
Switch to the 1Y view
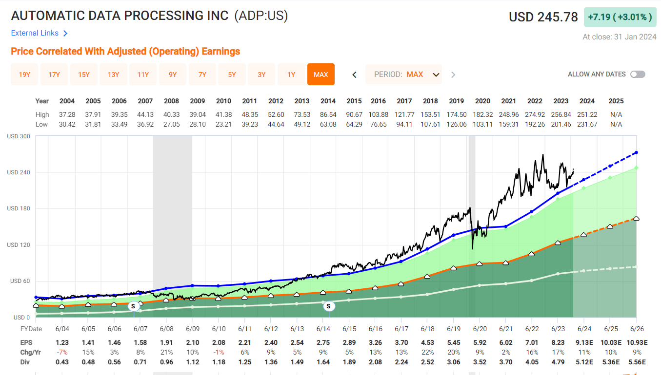pyautogui.click(x=291, y=75)
